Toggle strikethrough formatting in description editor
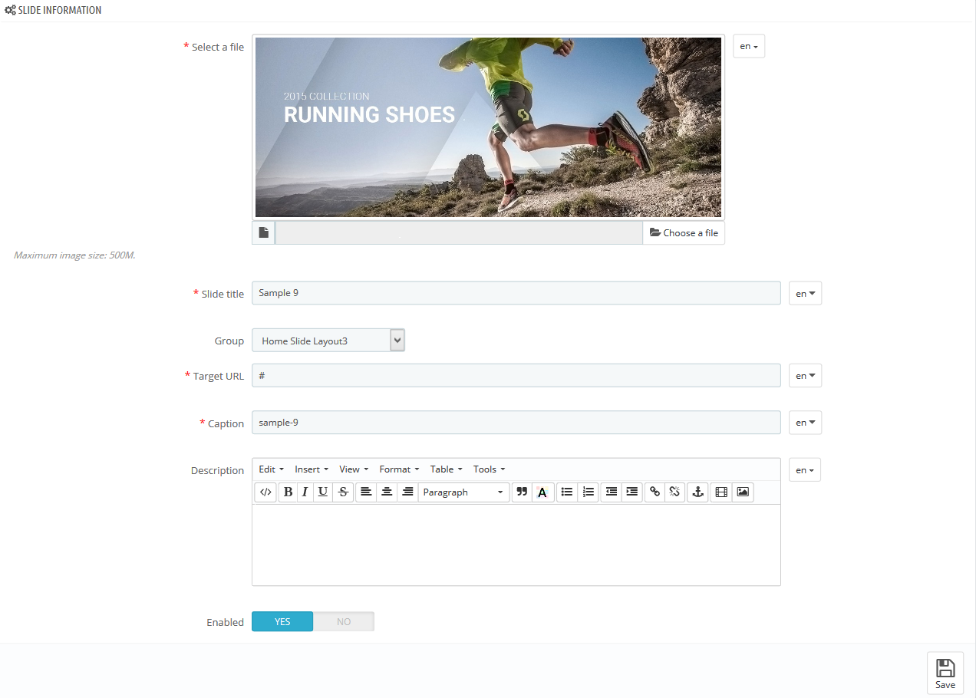976x698 pixels. 343,492
